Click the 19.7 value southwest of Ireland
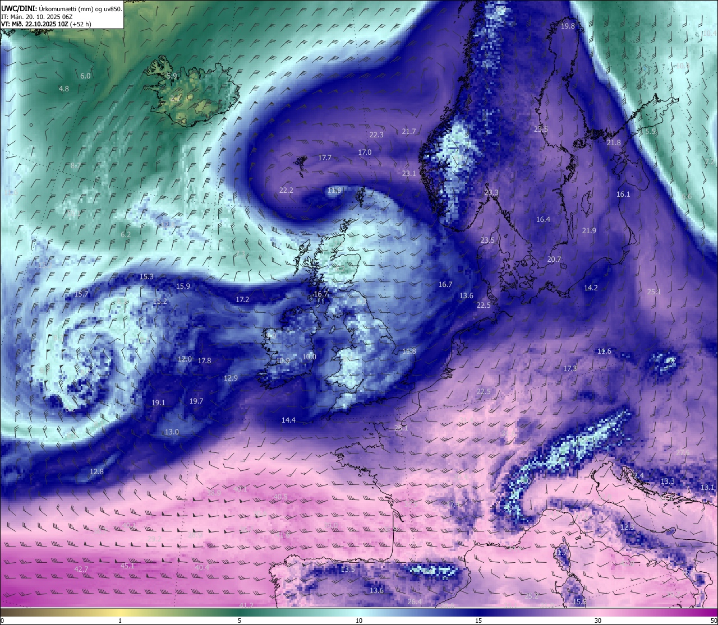The height and width of the screenshot is (625, 718). point(196,401)
